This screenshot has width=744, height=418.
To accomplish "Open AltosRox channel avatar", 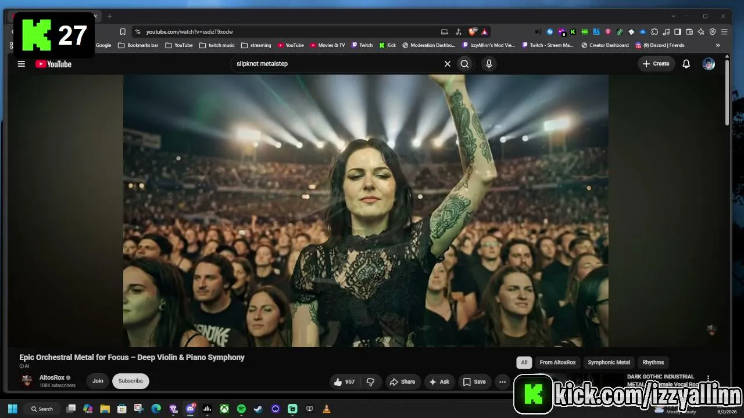I will coord(27,381).
